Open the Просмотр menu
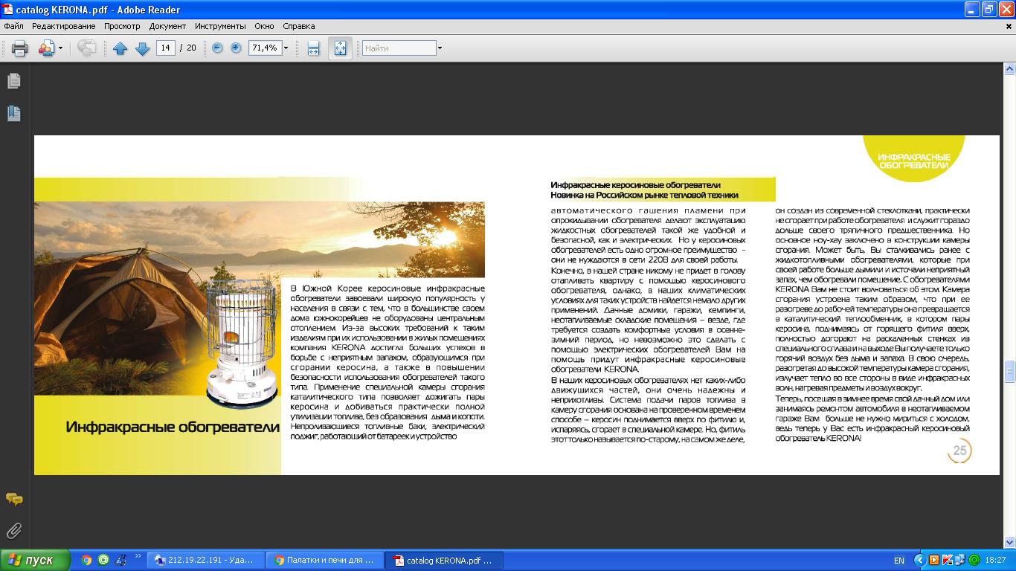The width and height of the screenshot is (1016, 571). pyautogui.click(x=122, y=26)
